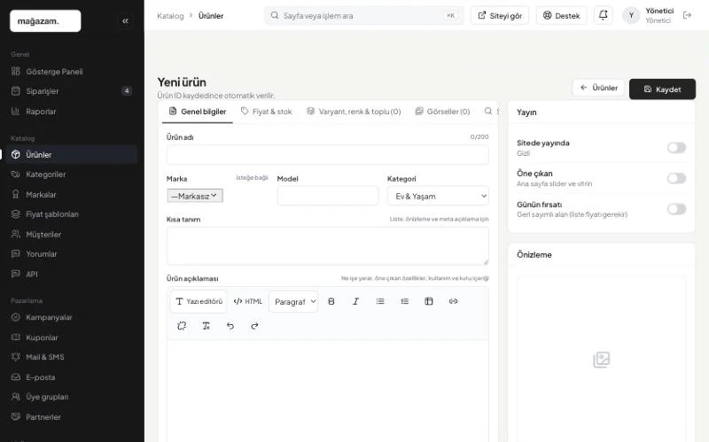The height and width of the screenshot is (442, 709).
Task: Click the Model input field
Action: (x=327, y=196)
